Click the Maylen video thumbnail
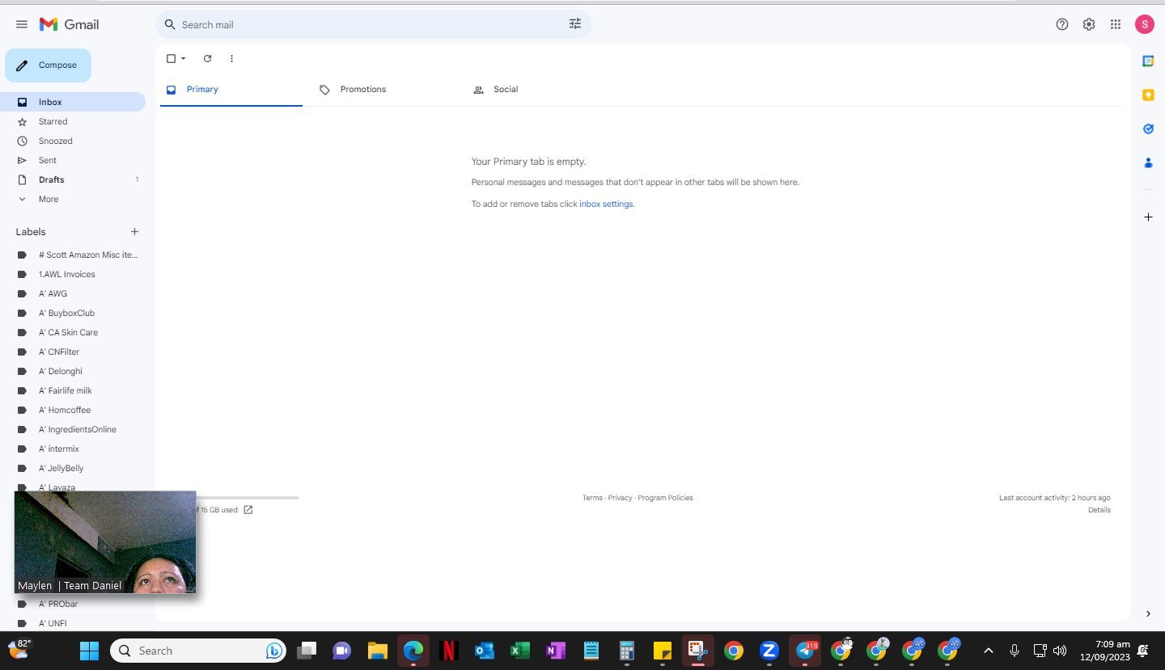 pos(105,542)
